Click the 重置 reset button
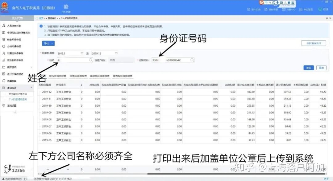333x181 pixels. pyautogui.click(x=321, y=68)
